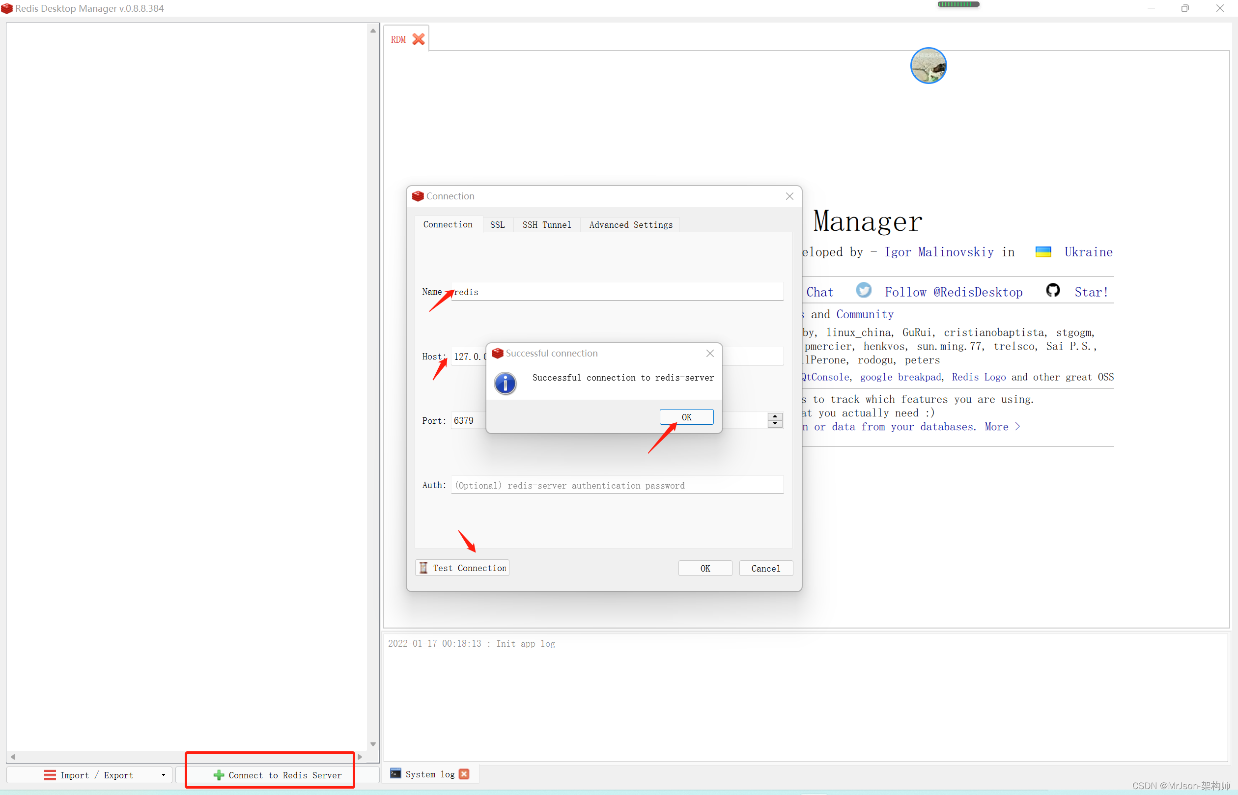Click the Import / Export menu icon
This screenshot has width=1238, height=795.
coord(50,775)
